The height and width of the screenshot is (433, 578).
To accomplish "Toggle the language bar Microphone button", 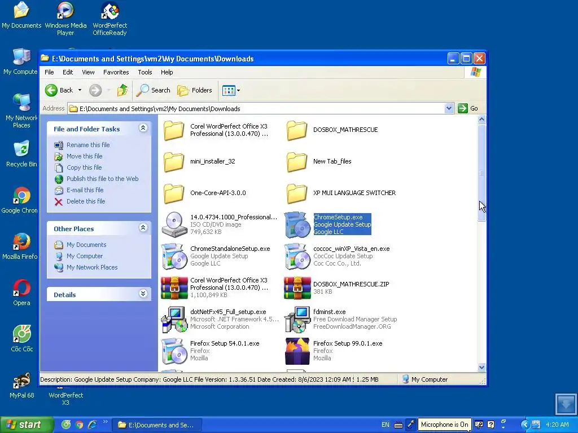I will [x=411, y=425].
